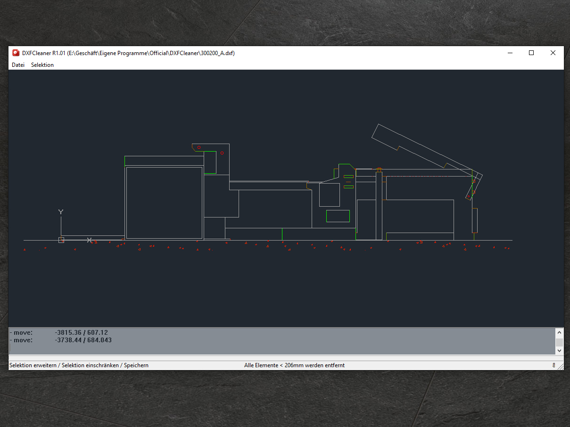Click the status bar counter showing 8
This screenshot has width=570, height=427.
click(x=553, y=365)
